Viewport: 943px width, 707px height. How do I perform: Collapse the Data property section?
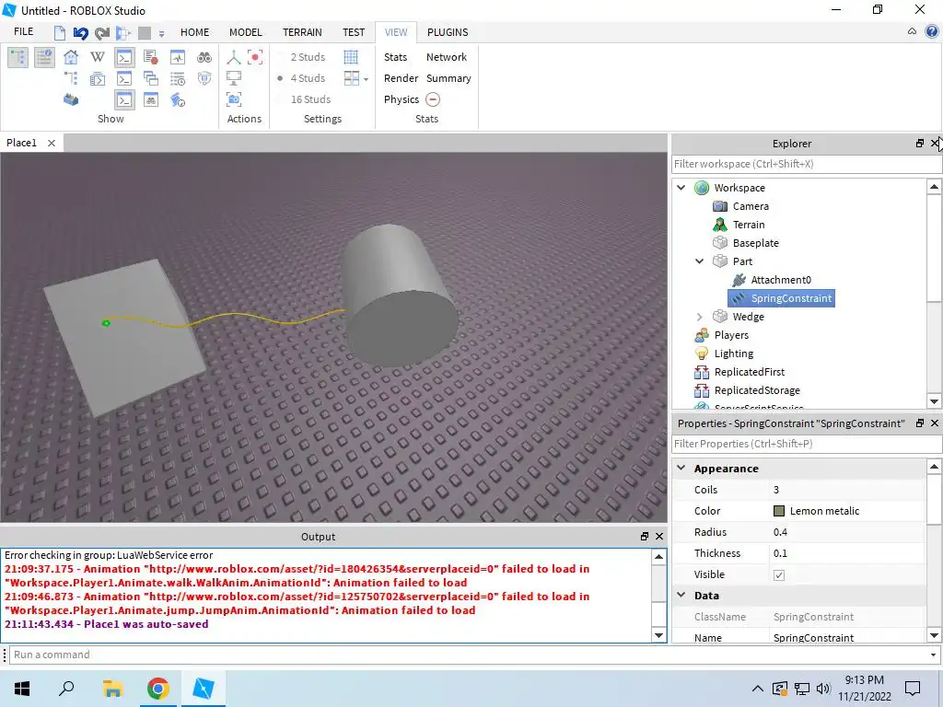[681, 595]
